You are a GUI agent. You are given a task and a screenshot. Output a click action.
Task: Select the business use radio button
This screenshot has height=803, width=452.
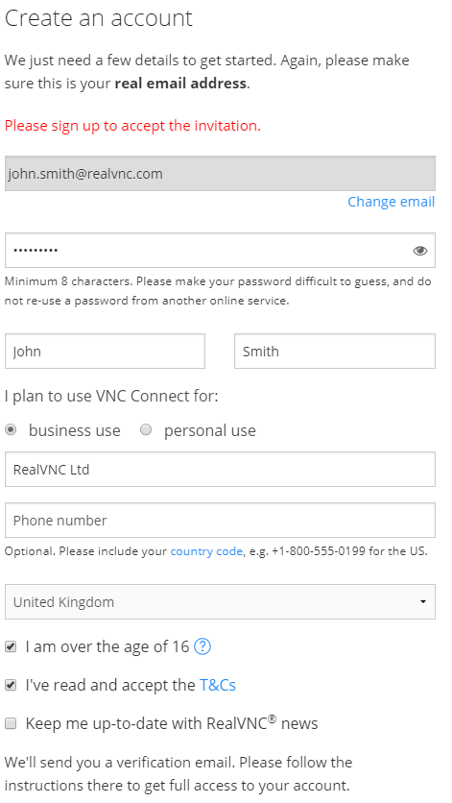point(11,430)
